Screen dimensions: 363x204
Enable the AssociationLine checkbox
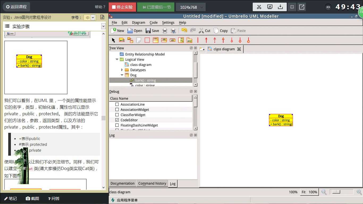pos(117,104)
